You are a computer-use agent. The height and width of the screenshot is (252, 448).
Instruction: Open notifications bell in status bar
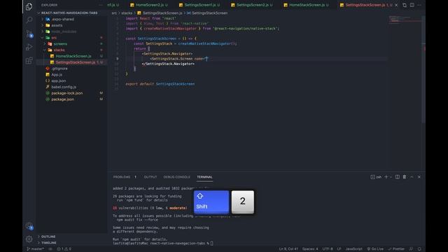tap(419, 249)
